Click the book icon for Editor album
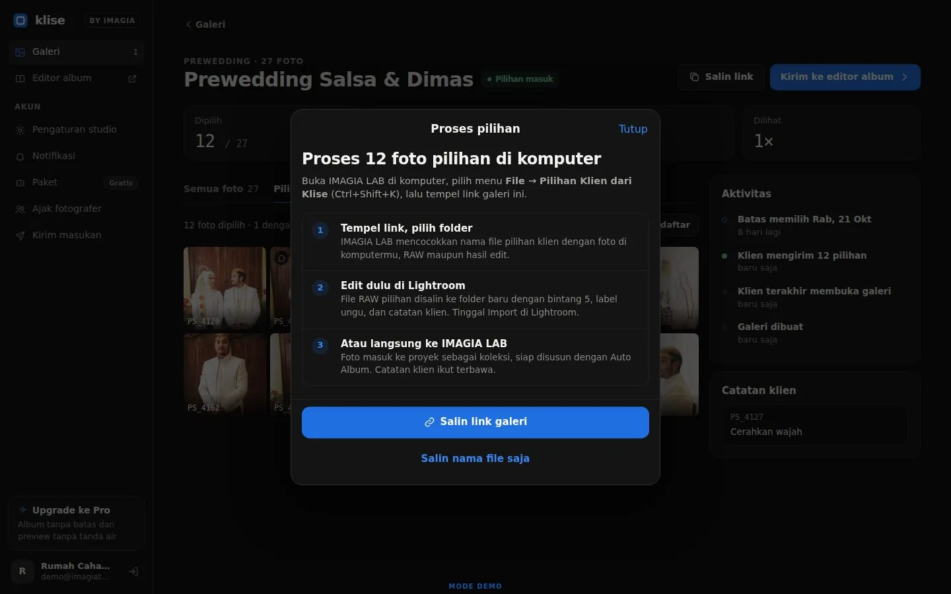This screenshot has height=594, width=951. pos(20,79)
